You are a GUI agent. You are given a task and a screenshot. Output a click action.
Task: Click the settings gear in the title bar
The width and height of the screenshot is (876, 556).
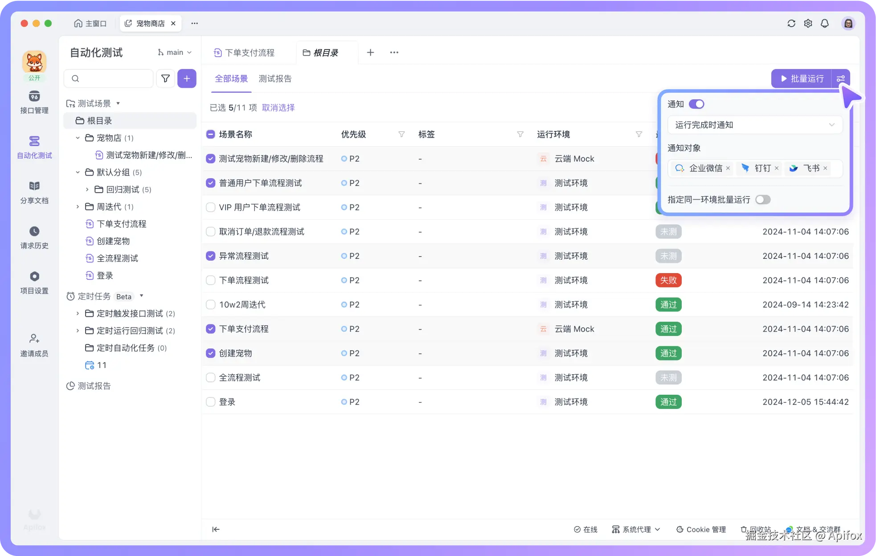click(808, 23)
